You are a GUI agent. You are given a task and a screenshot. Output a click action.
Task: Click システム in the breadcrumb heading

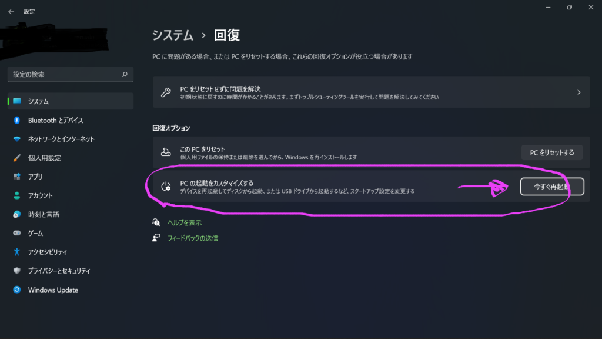[x=173, y=35]
